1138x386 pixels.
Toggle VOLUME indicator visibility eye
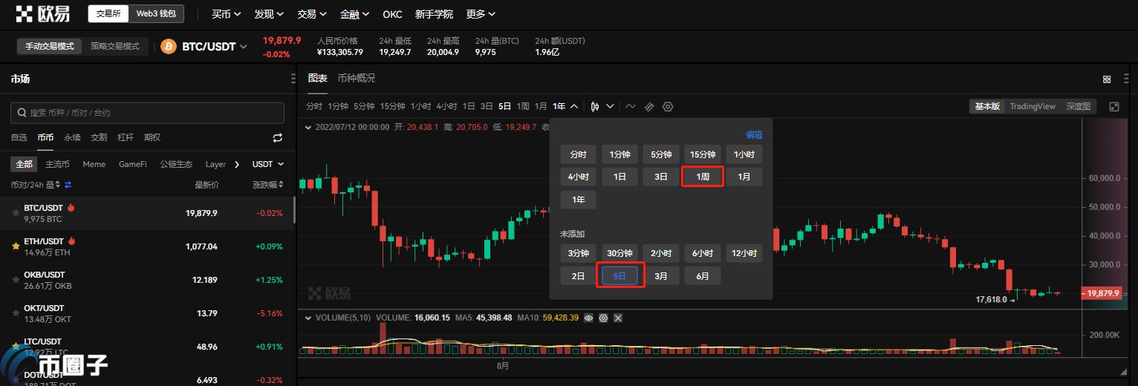588,318
